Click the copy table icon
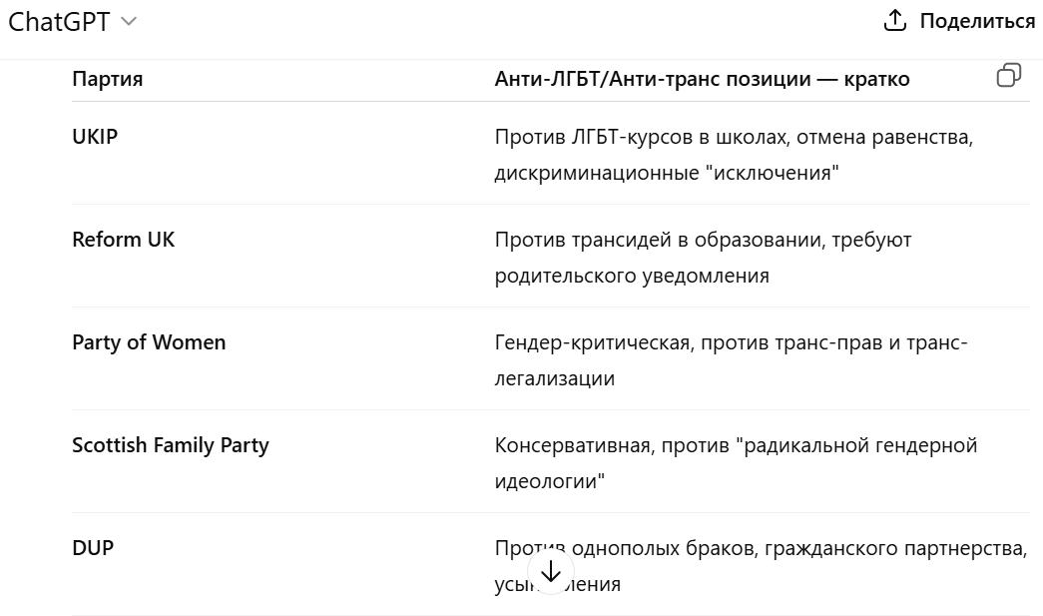The height and width of the screenshot is (616, 1043). tap(1008, 75)
